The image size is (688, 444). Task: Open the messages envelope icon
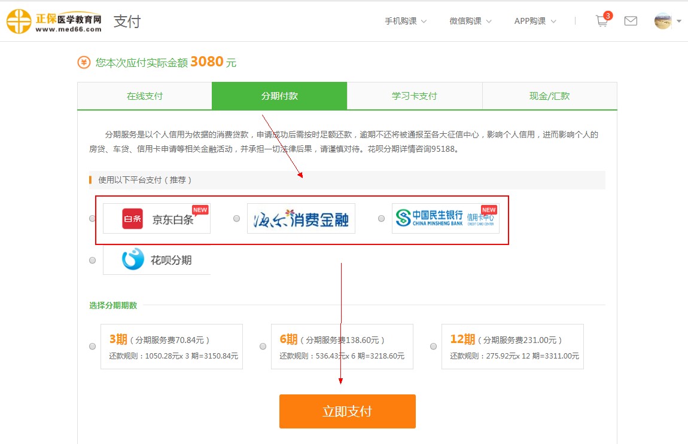click(x=631, y=21)
